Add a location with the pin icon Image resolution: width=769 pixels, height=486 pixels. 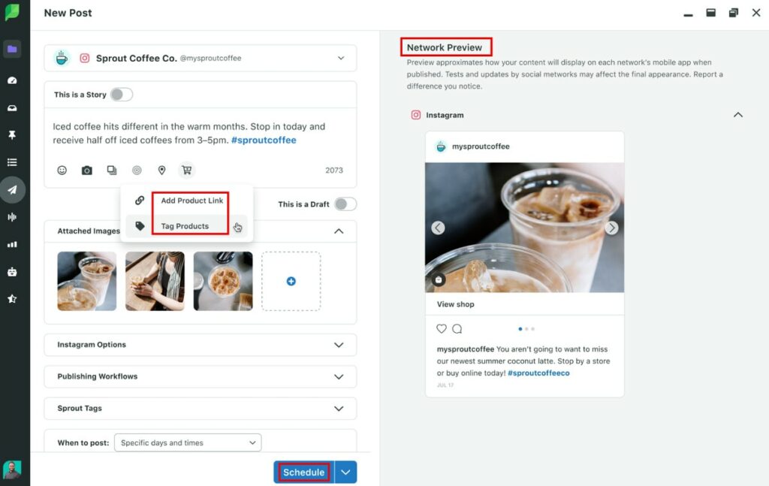161,171
